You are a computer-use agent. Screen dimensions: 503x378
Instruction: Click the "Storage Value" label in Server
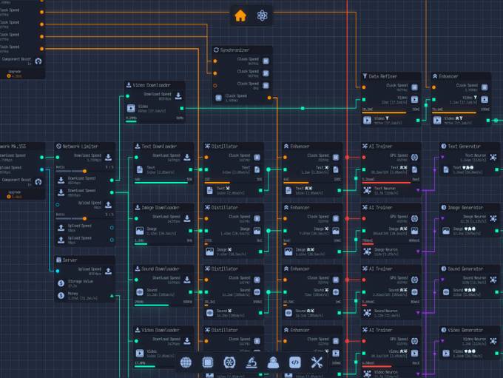pyautogui.click(x=80, y=281)
